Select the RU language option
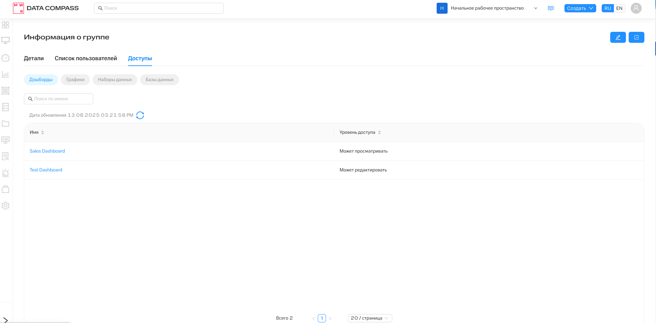 coord(607,8)
